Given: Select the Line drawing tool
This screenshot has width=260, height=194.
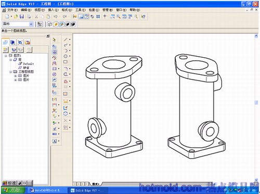Looking at the screenshot, I should click(x=66, y=40).
